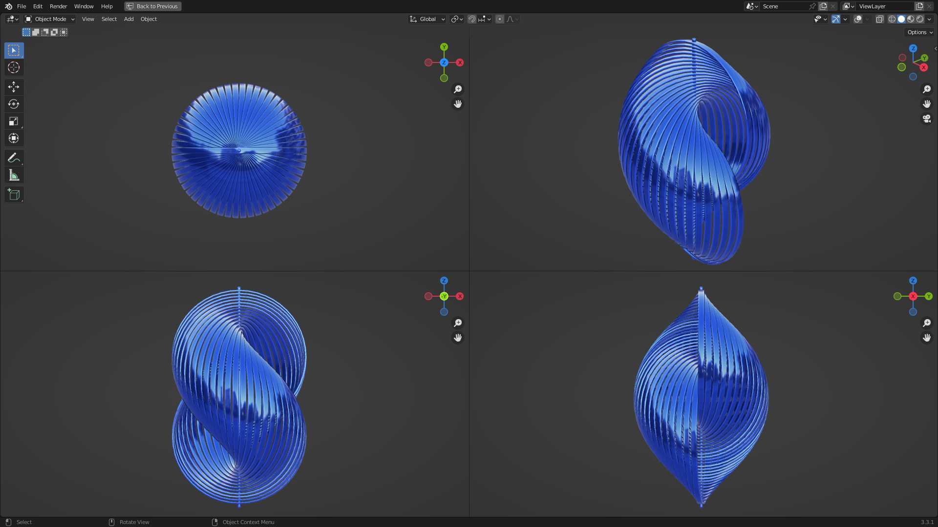The image size is (938, 527).
Task: Click pan hand icon in top-right viewport
Action: [927, 104]
